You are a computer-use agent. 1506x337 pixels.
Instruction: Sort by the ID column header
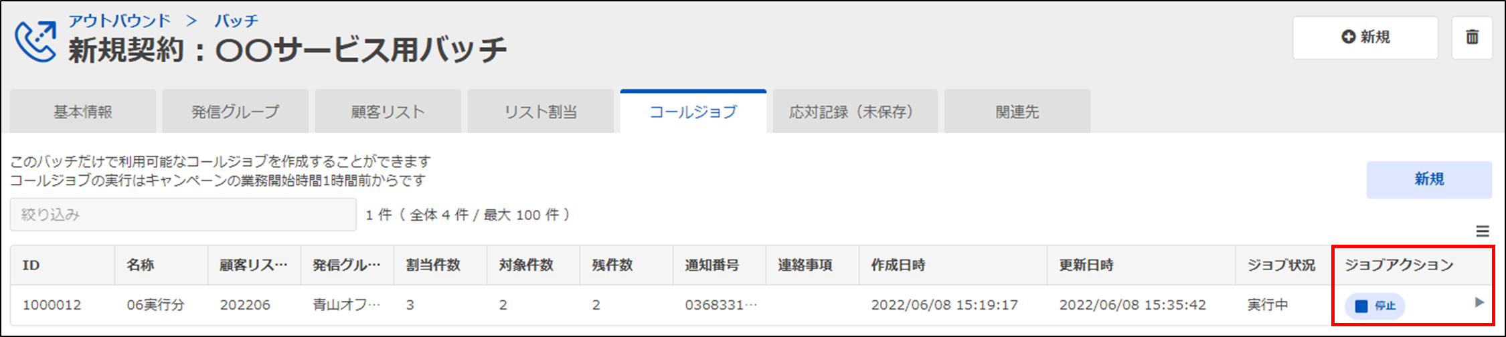point(31,265)
